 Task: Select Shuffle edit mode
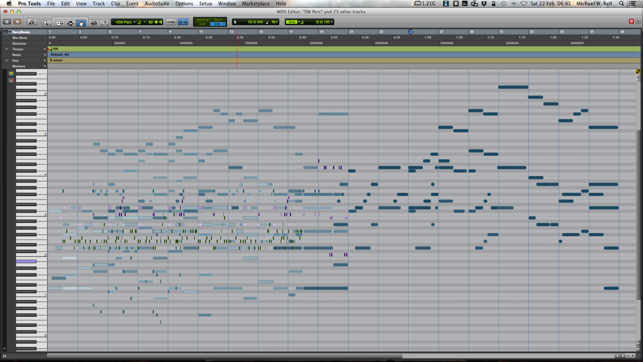click(202, 20)
